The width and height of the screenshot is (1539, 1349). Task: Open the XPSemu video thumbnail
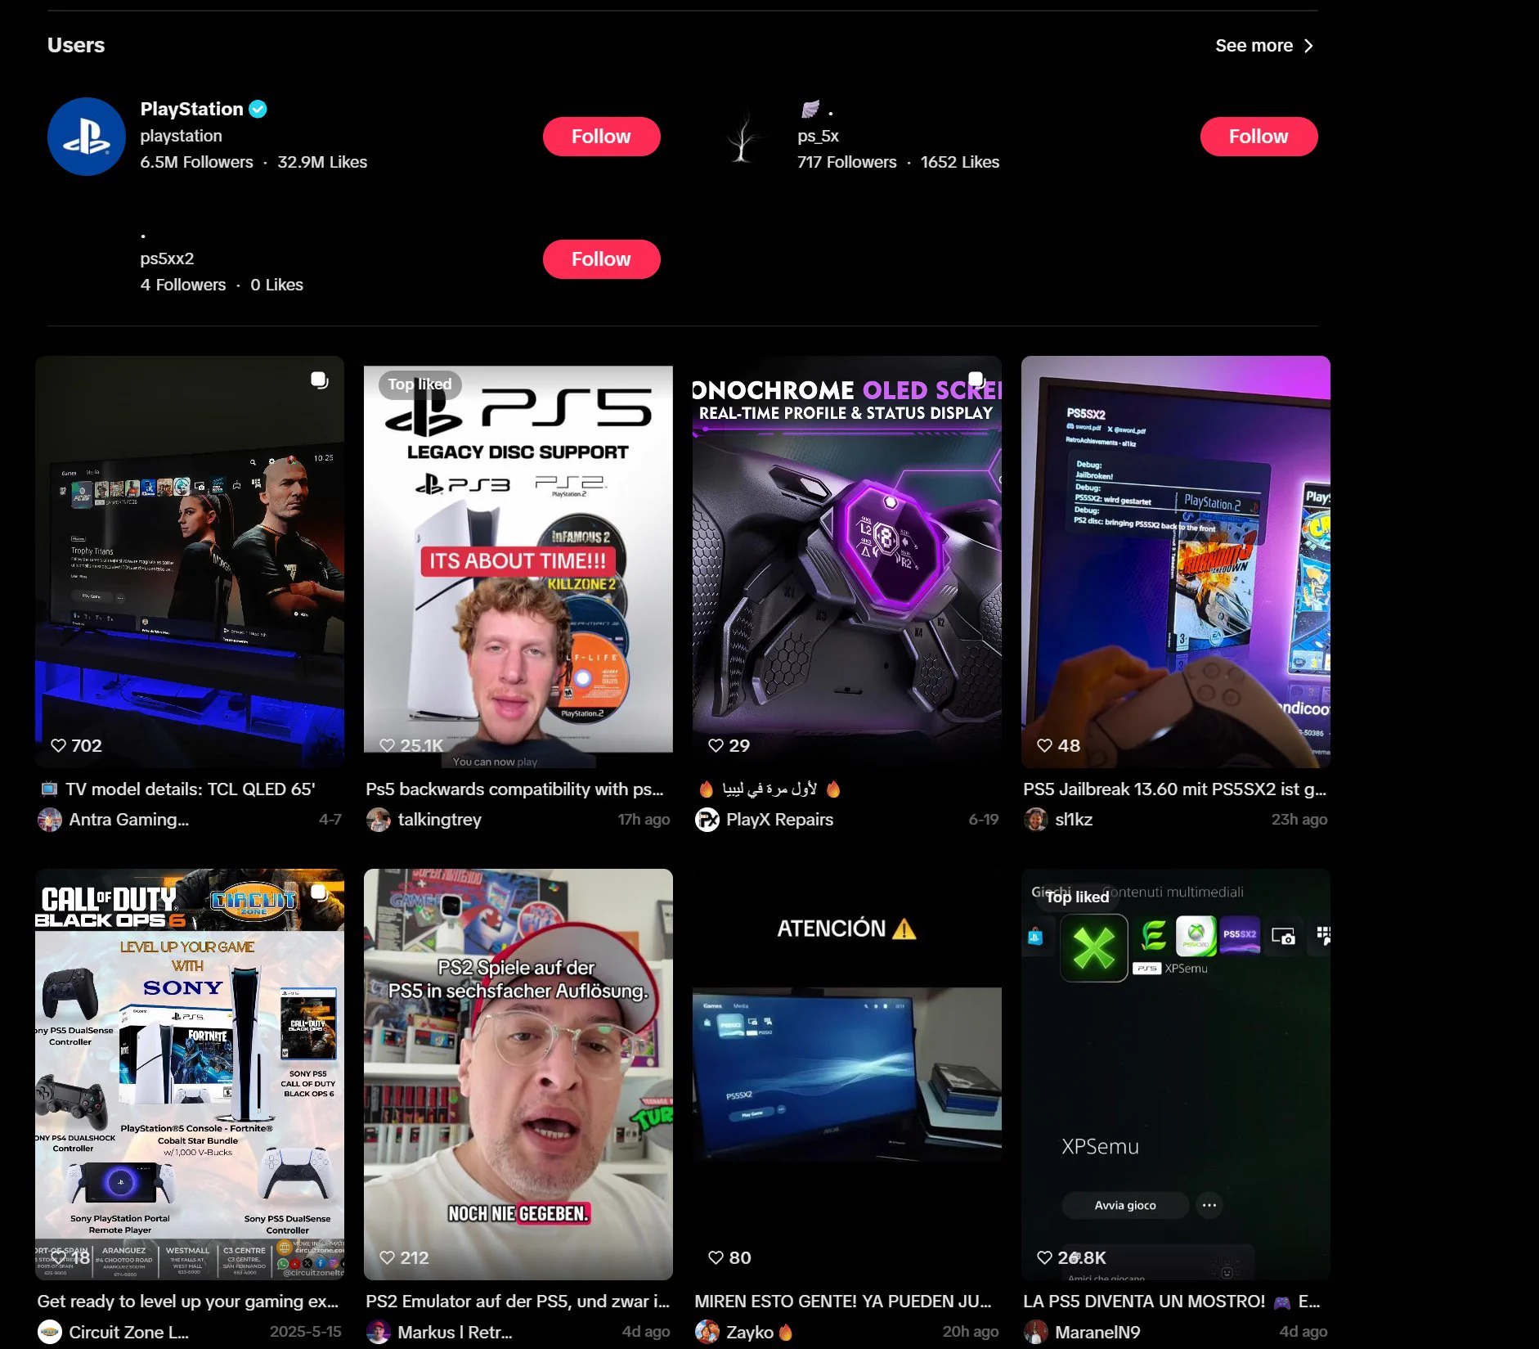(1176, 1074)
